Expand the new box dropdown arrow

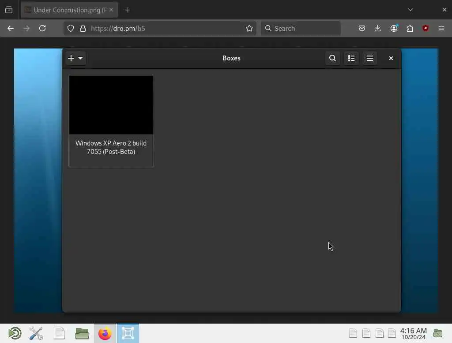pyautogui.click(x=80, y=58)
